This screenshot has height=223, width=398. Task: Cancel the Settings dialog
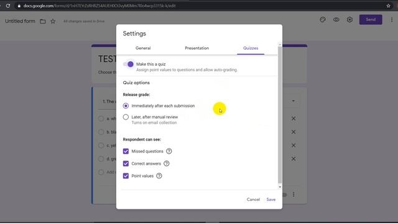coord(253,199)
